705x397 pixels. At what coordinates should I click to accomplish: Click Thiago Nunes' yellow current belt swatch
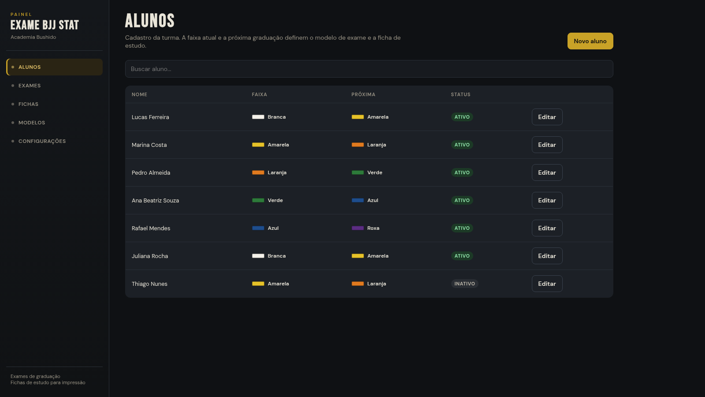click(x=258, y=284)
